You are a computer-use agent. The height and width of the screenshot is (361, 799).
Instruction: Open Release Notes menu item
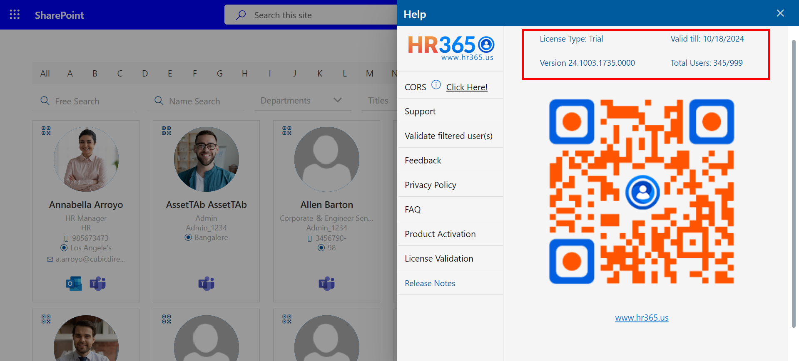pyautogui.click(x=451, y=283)
